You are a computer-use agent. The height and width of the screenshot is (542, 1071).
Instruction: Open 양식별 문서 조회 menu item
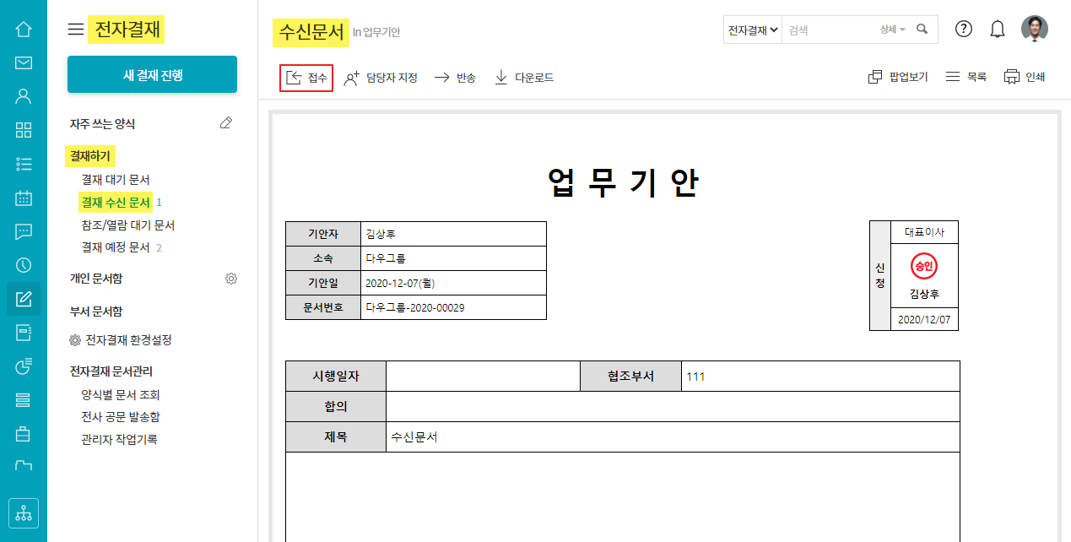[x=121, y=395]
